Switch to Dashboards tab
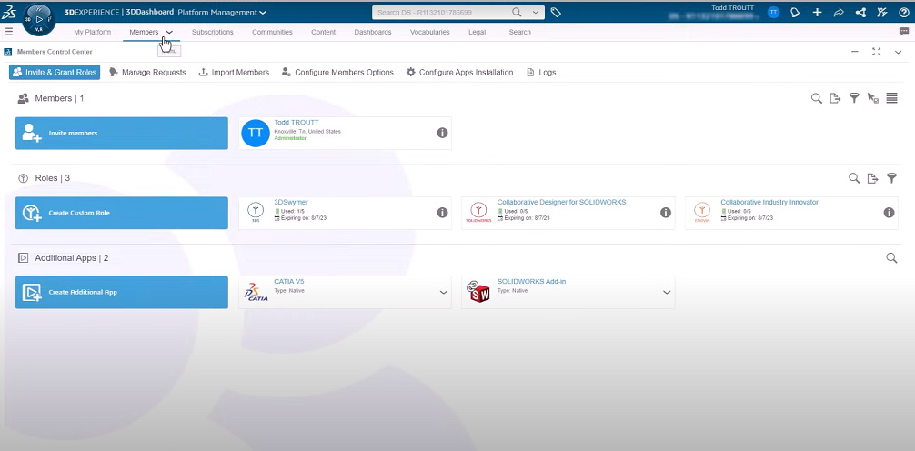The image size is (915, 451). click(373, 32)
